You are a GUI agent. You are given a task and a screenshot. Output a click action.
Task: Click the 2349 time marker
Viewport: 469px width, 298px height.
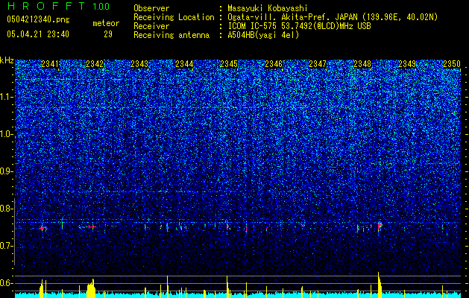[407, 64]
